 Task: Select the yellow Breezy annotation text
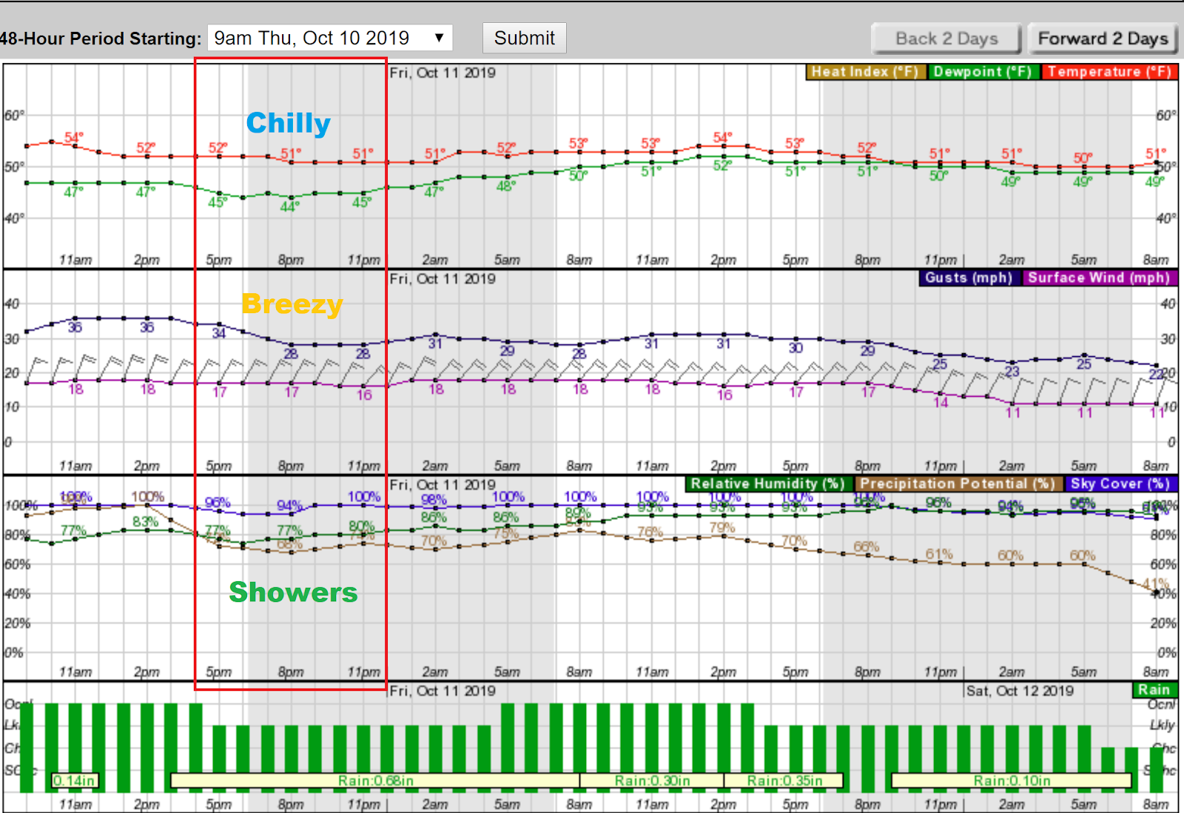(292, 304)
